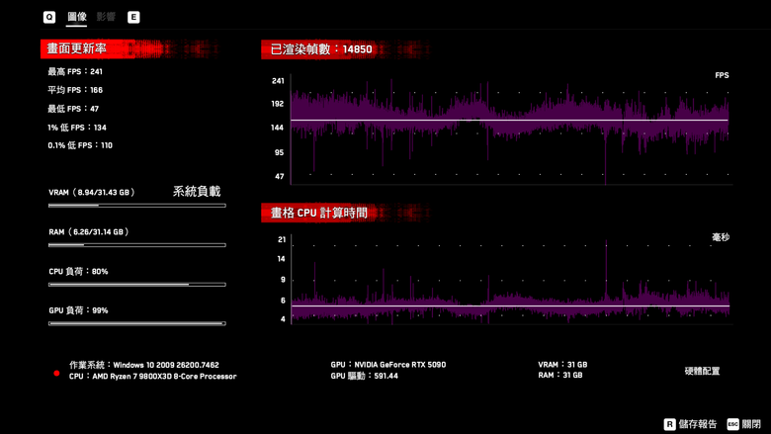Image resolution: width=771 pixels, height=434 pixels.
Task: Click the Q key hint icon
Action: pos(49,17)
